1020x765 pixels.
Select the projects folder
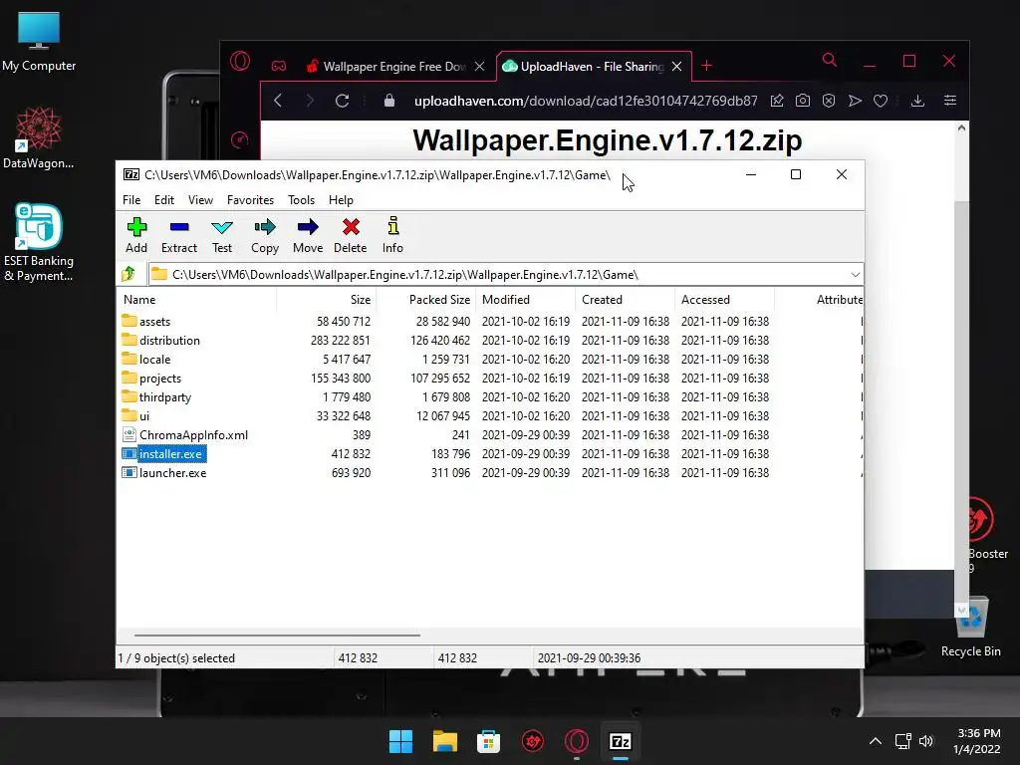click(160, 378)
